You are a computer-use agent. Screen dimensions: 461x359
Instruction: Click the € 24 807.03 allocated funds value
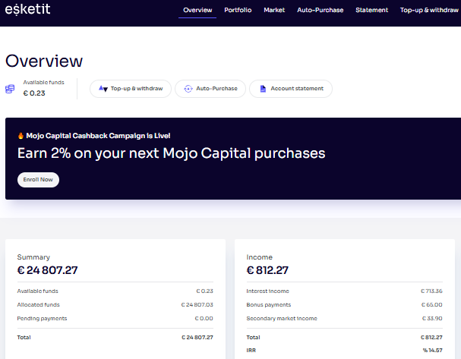click(x=197, y=304)
